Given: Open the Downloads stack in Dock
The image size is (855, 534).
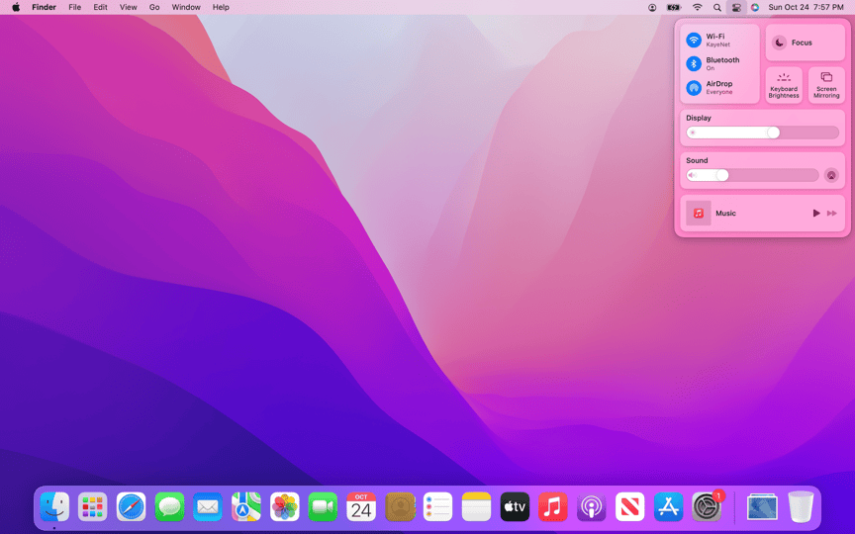Looking at the screenshot, I should 762,506.
